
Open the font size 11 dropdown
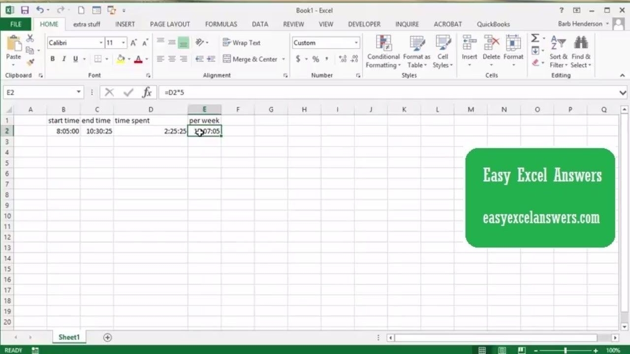point(124,43)
